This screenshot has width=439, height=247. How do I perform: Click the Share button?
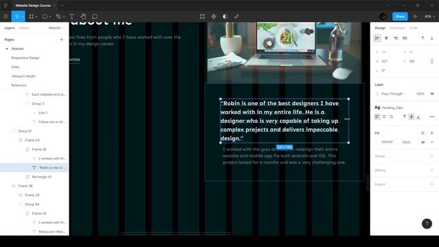pos(400,16)
